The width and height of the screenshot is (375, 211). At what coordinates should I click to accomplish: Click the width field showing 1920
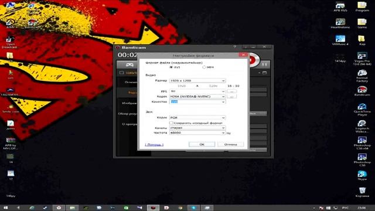tap(182, 86)
